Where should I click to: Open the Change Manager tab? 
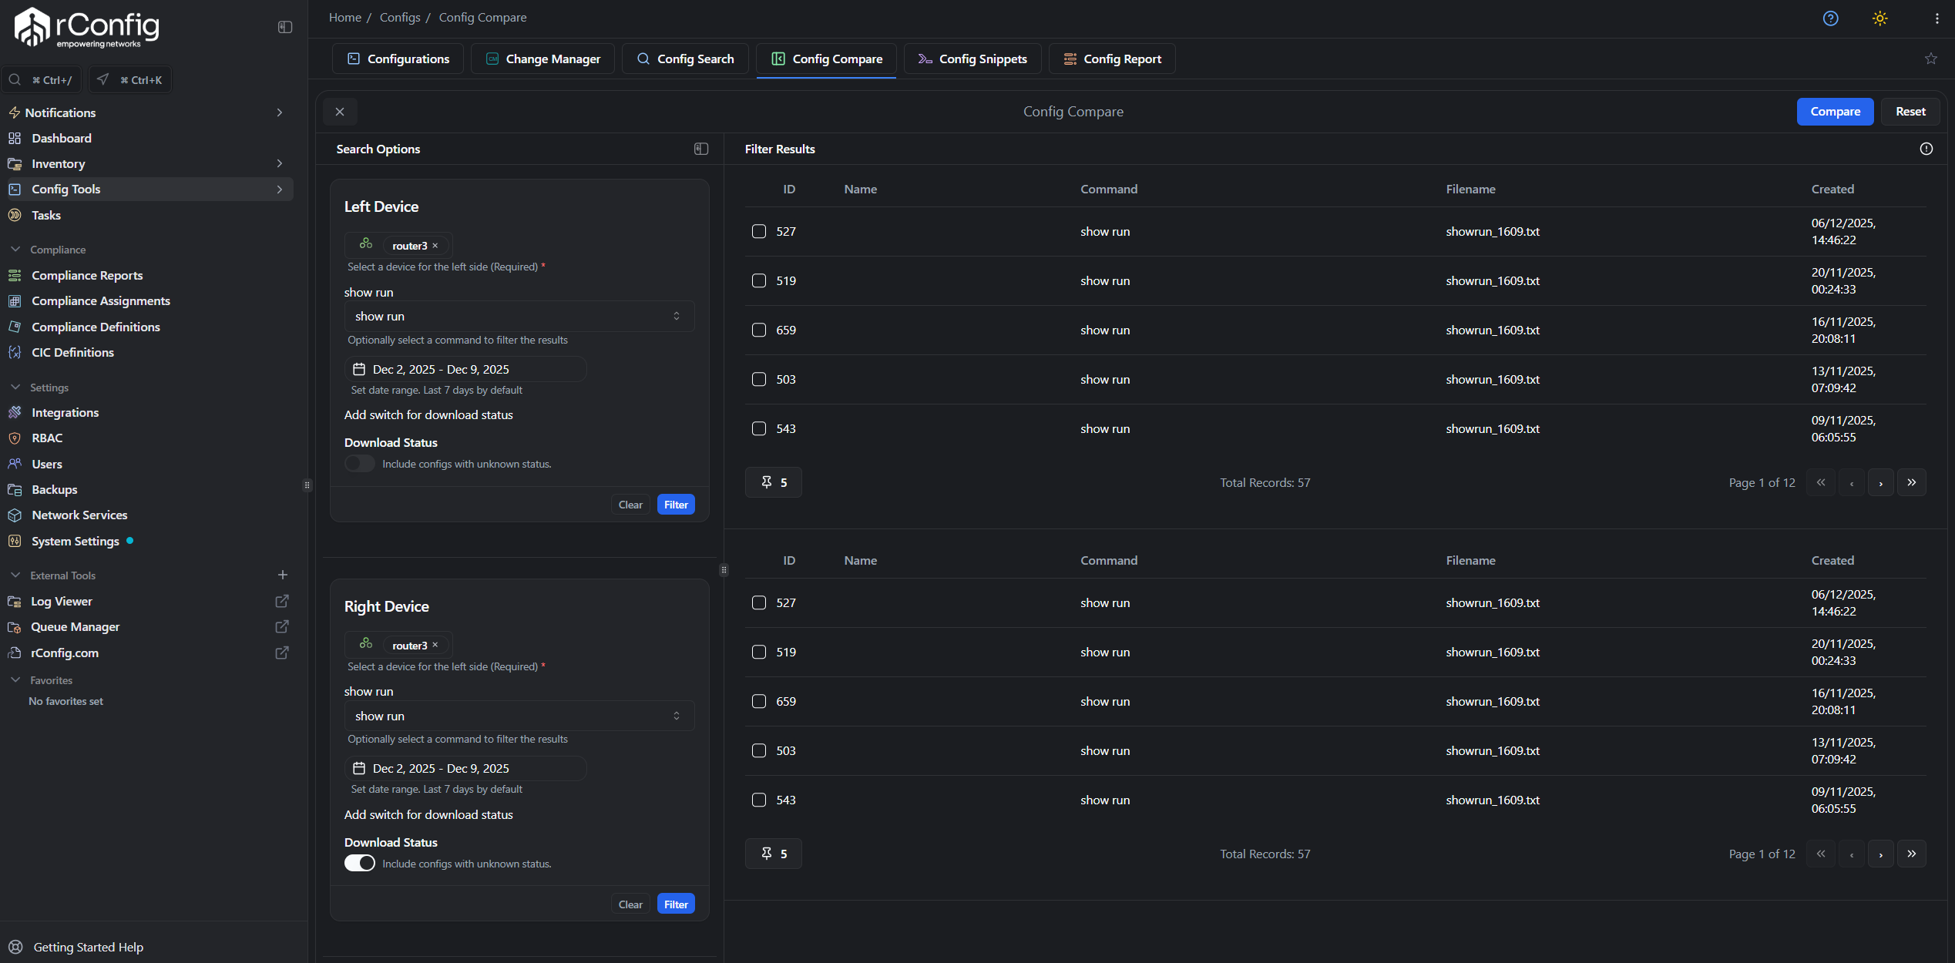[542, 59]
